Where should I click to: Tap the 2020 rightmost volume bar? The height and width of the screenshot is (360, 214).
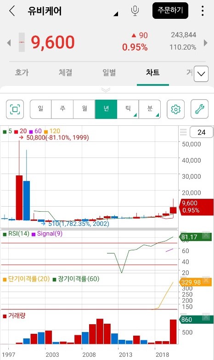pos(173,332)
